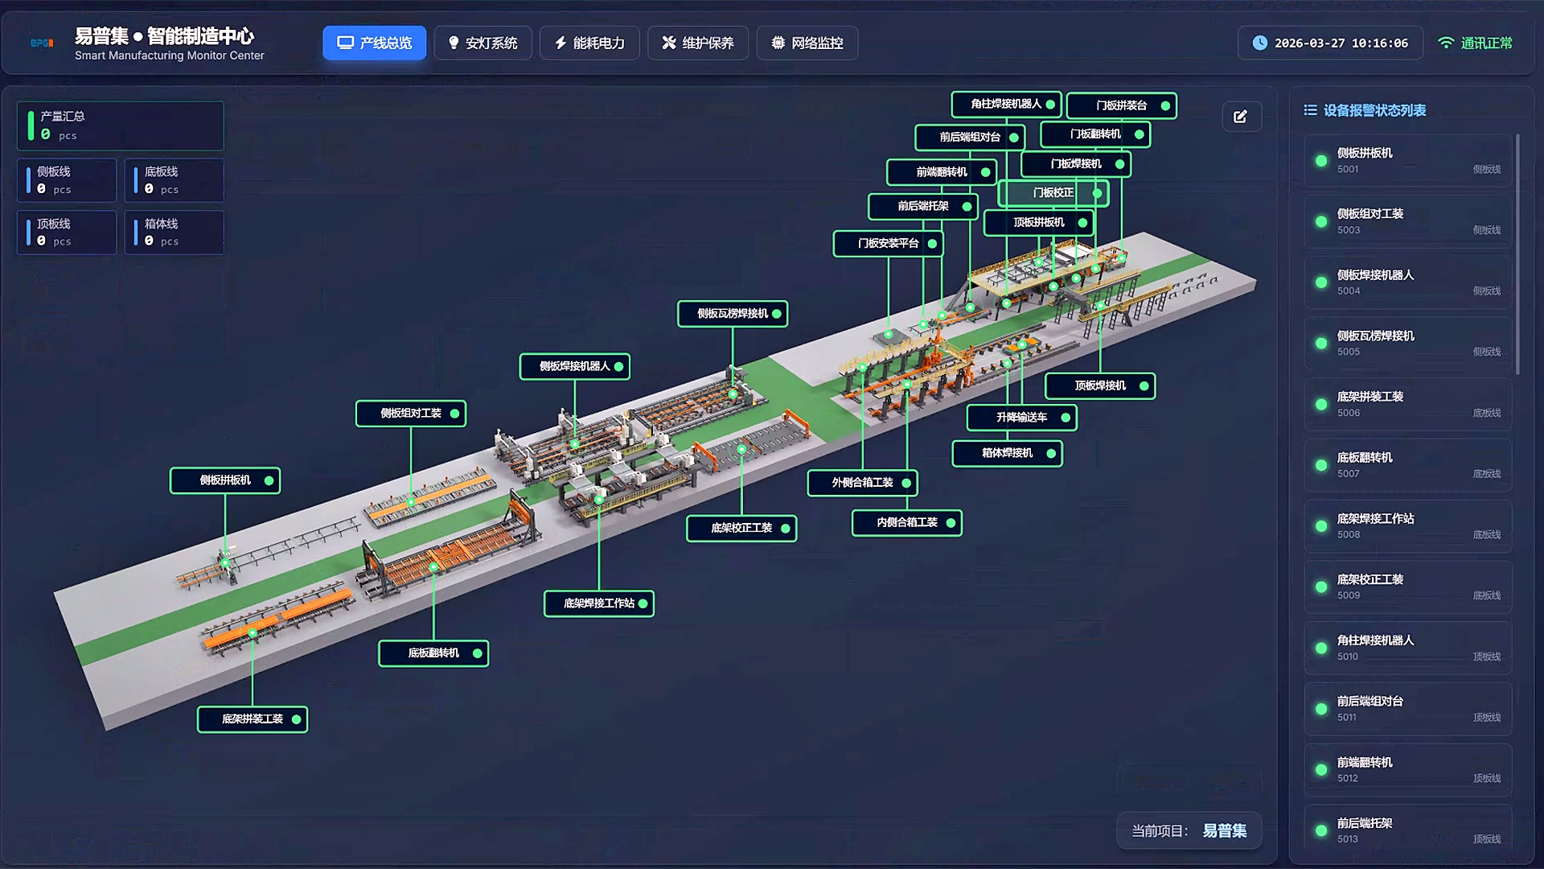Select the 底板翻转机 map label
Viewport: 1544px width, 869px height.
tap(433, 653)
